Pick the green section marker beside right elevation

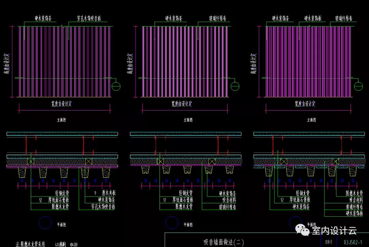pos(358,86)
